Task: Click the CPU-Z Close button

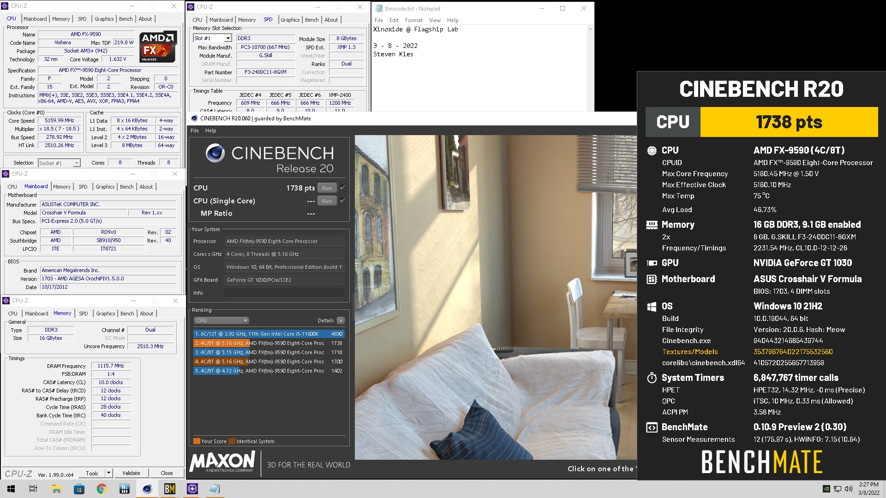Action: pos(167,473)
